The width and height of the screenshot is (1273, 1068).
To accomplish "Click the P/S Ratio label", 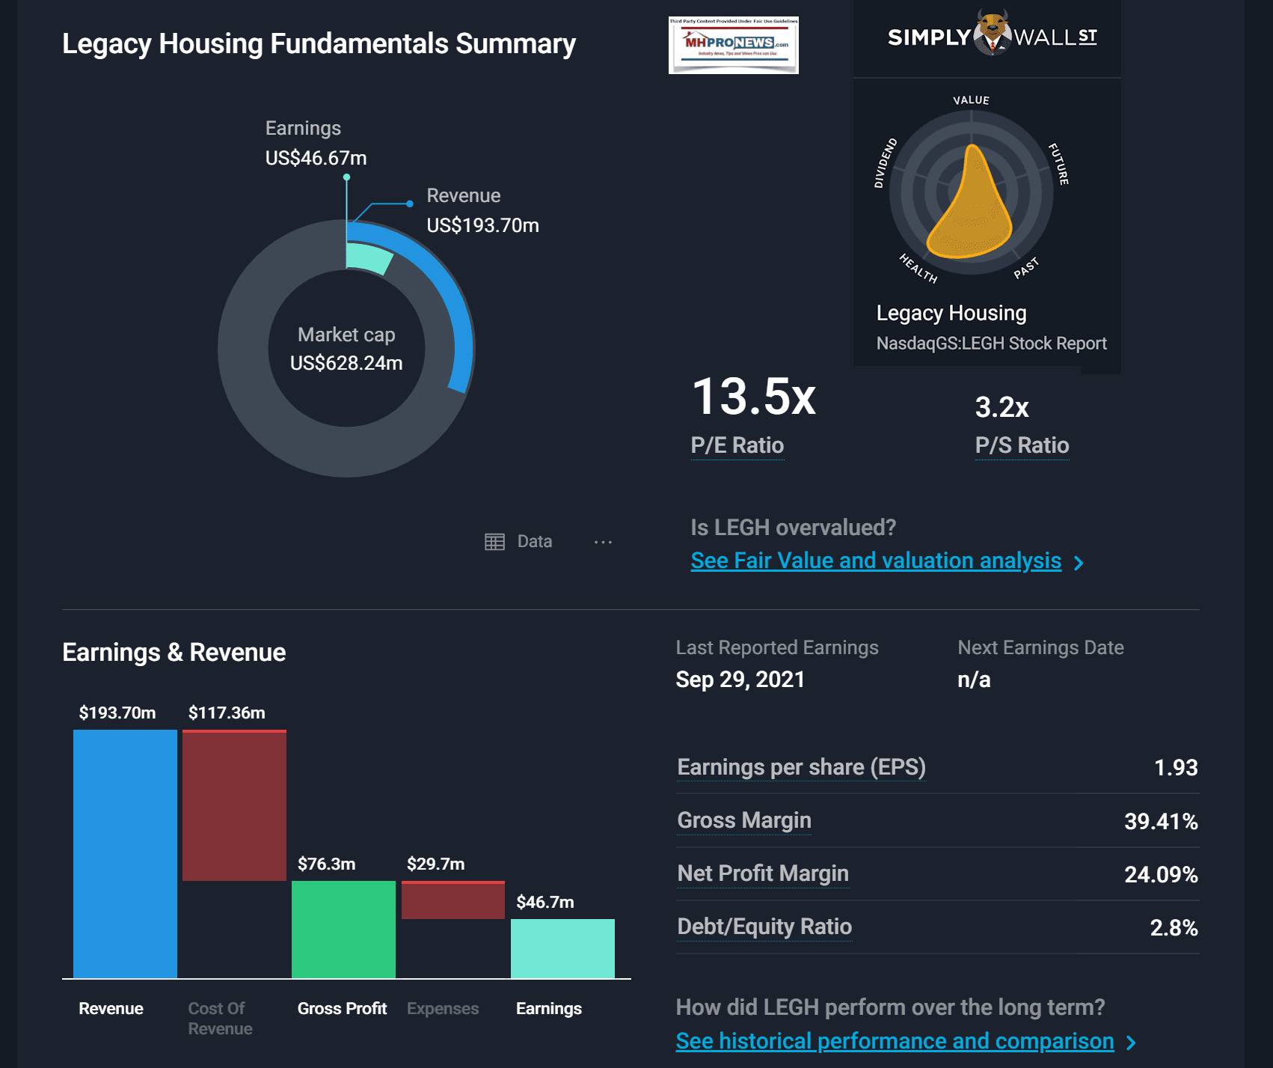I will click(1022, 445).
